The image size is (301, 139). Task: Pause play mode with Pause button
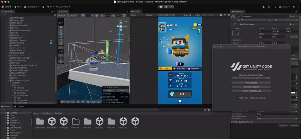tap(166, 7)
